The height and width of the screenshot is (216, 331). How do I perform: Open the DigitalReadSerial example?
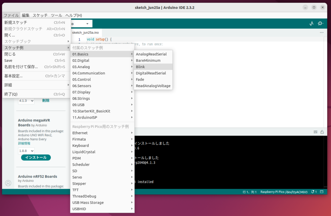[153, 73]
